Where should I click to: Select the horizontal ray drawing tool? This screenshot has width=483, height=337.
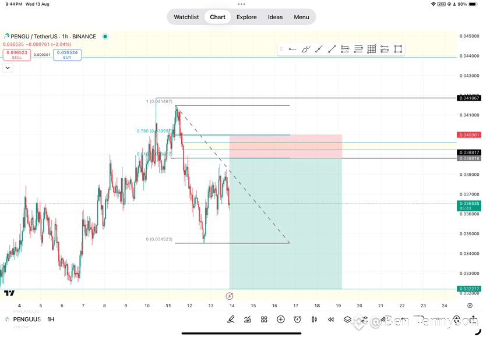[292, 49]
